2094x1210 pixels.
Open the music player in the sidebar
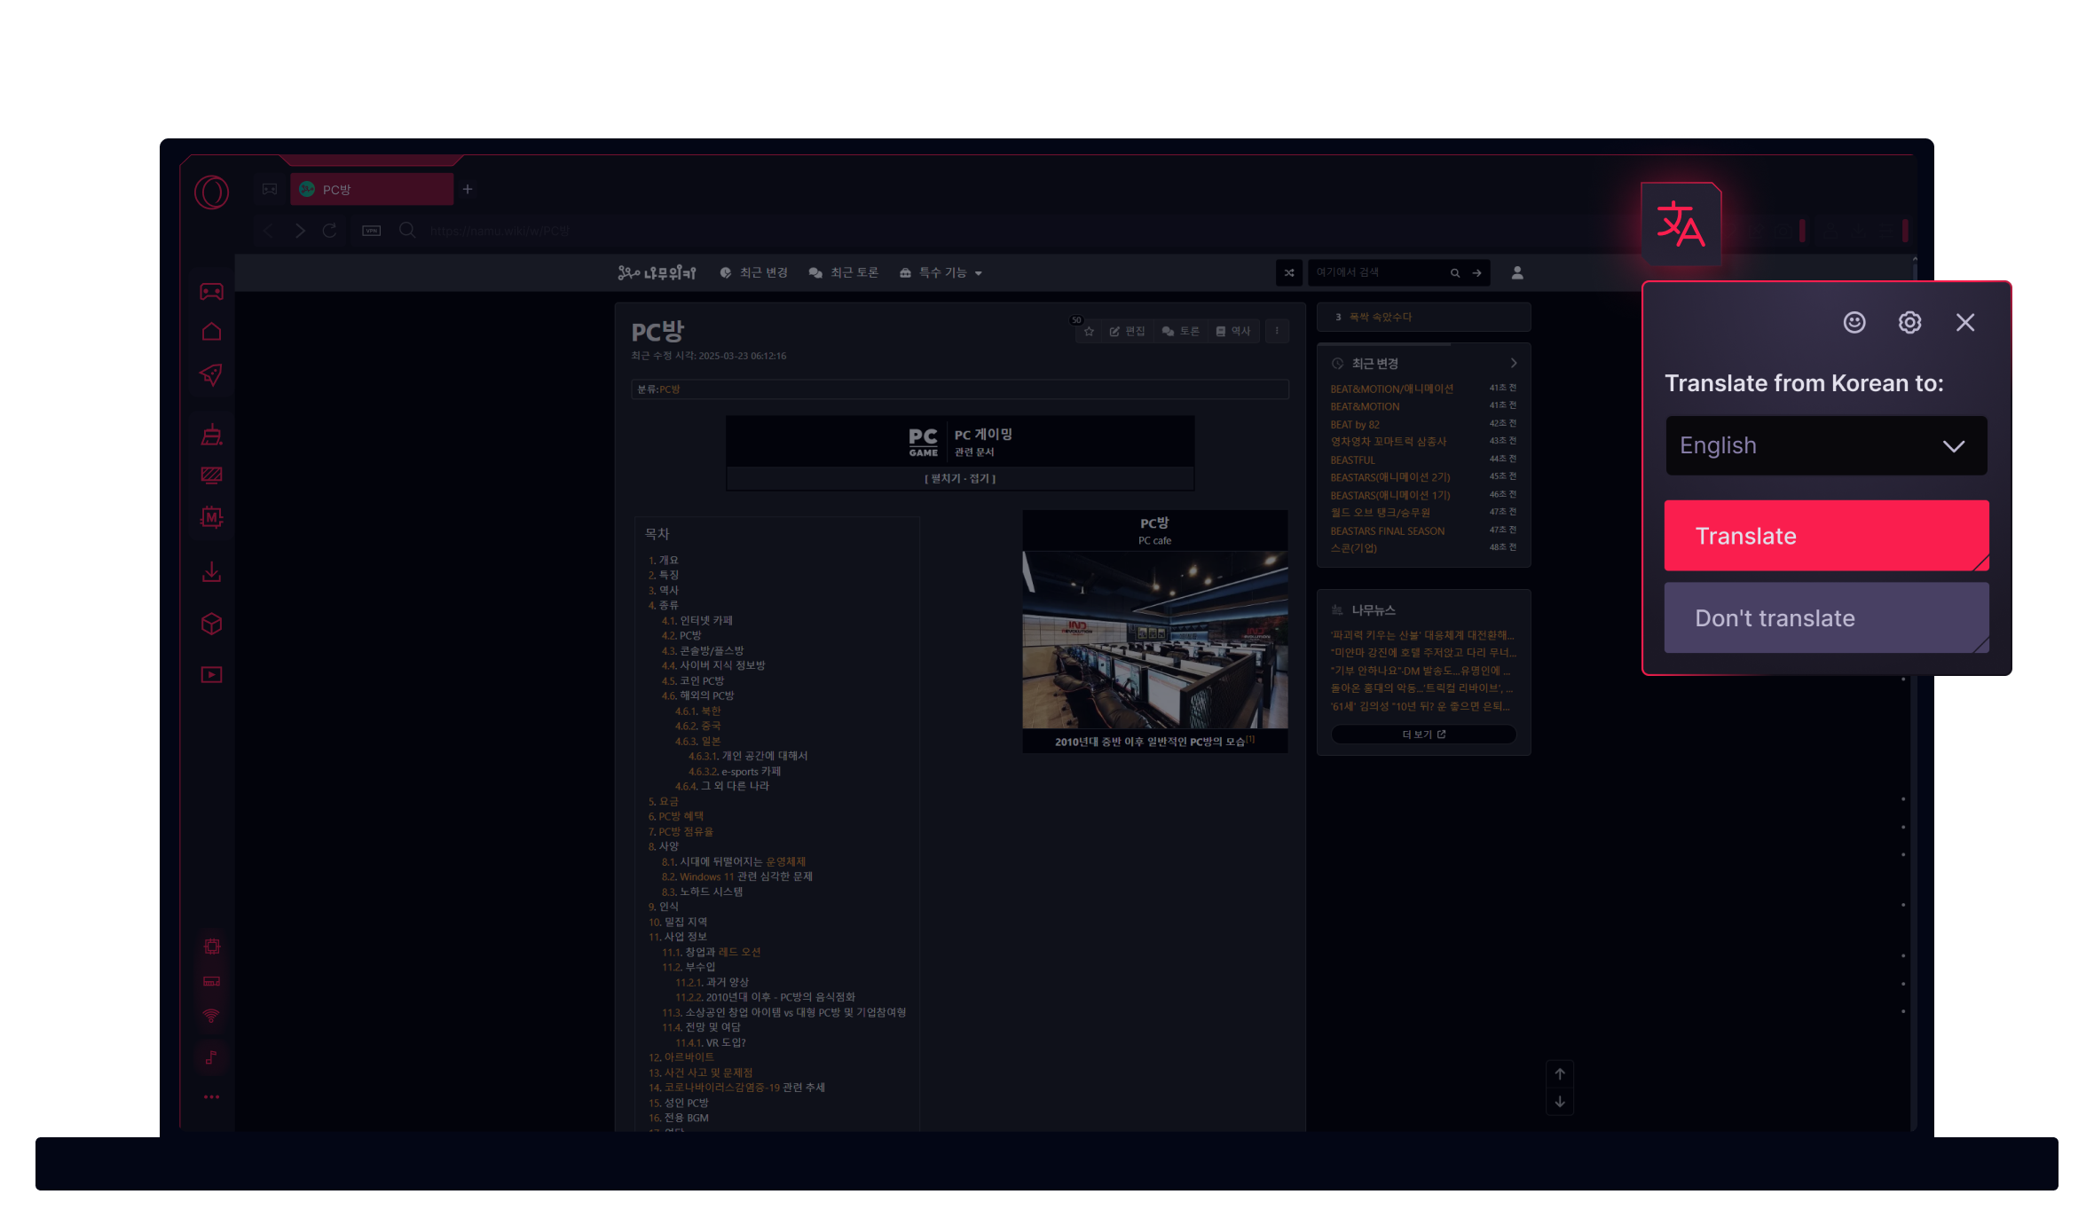[x=211, y=1058]
